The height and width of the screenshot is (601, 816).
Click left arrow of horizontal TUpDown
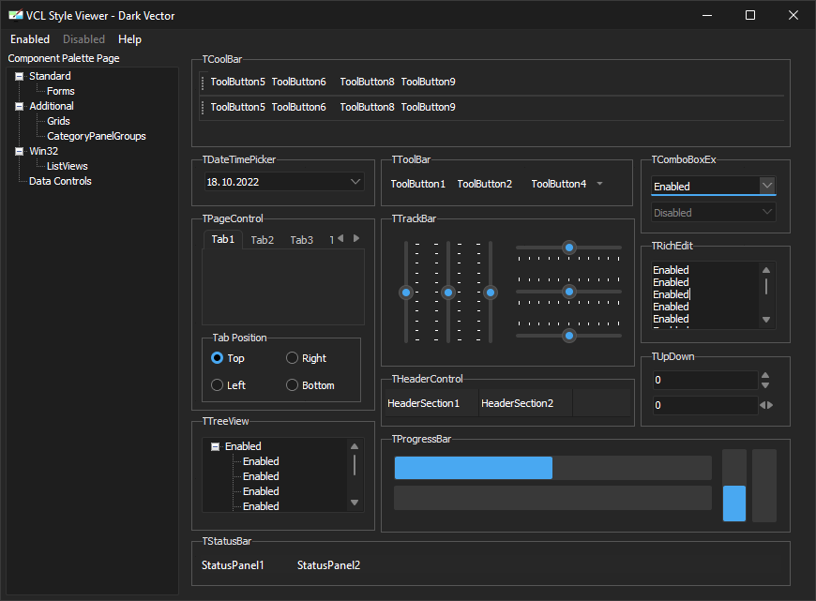(763, 405)
